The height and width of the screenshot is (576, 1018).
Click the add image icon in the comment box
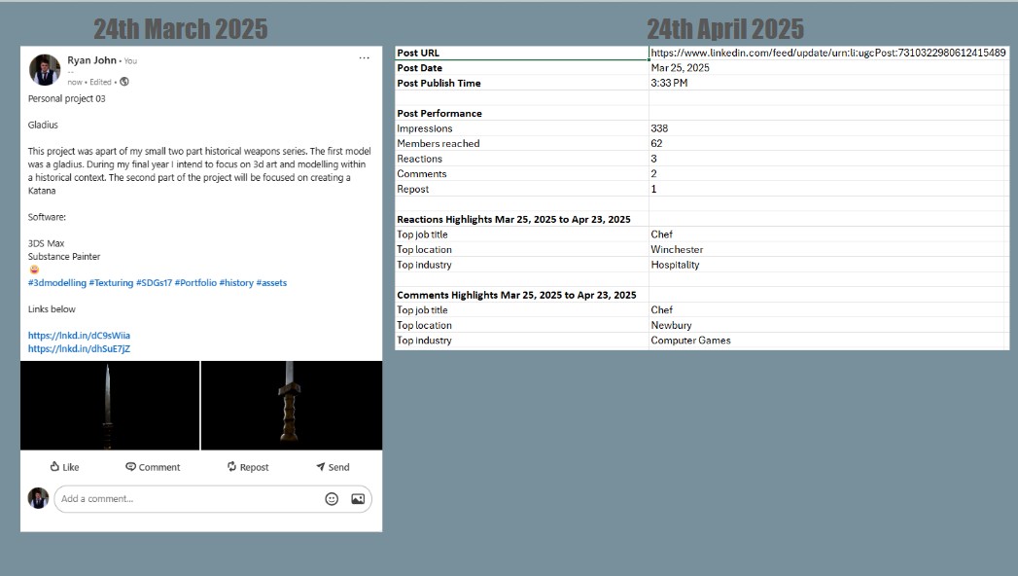pos(358,499)
